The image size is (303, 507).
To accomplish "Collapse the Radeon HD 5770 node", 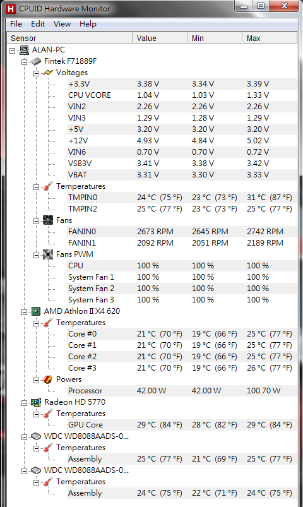I will [24, 403].
